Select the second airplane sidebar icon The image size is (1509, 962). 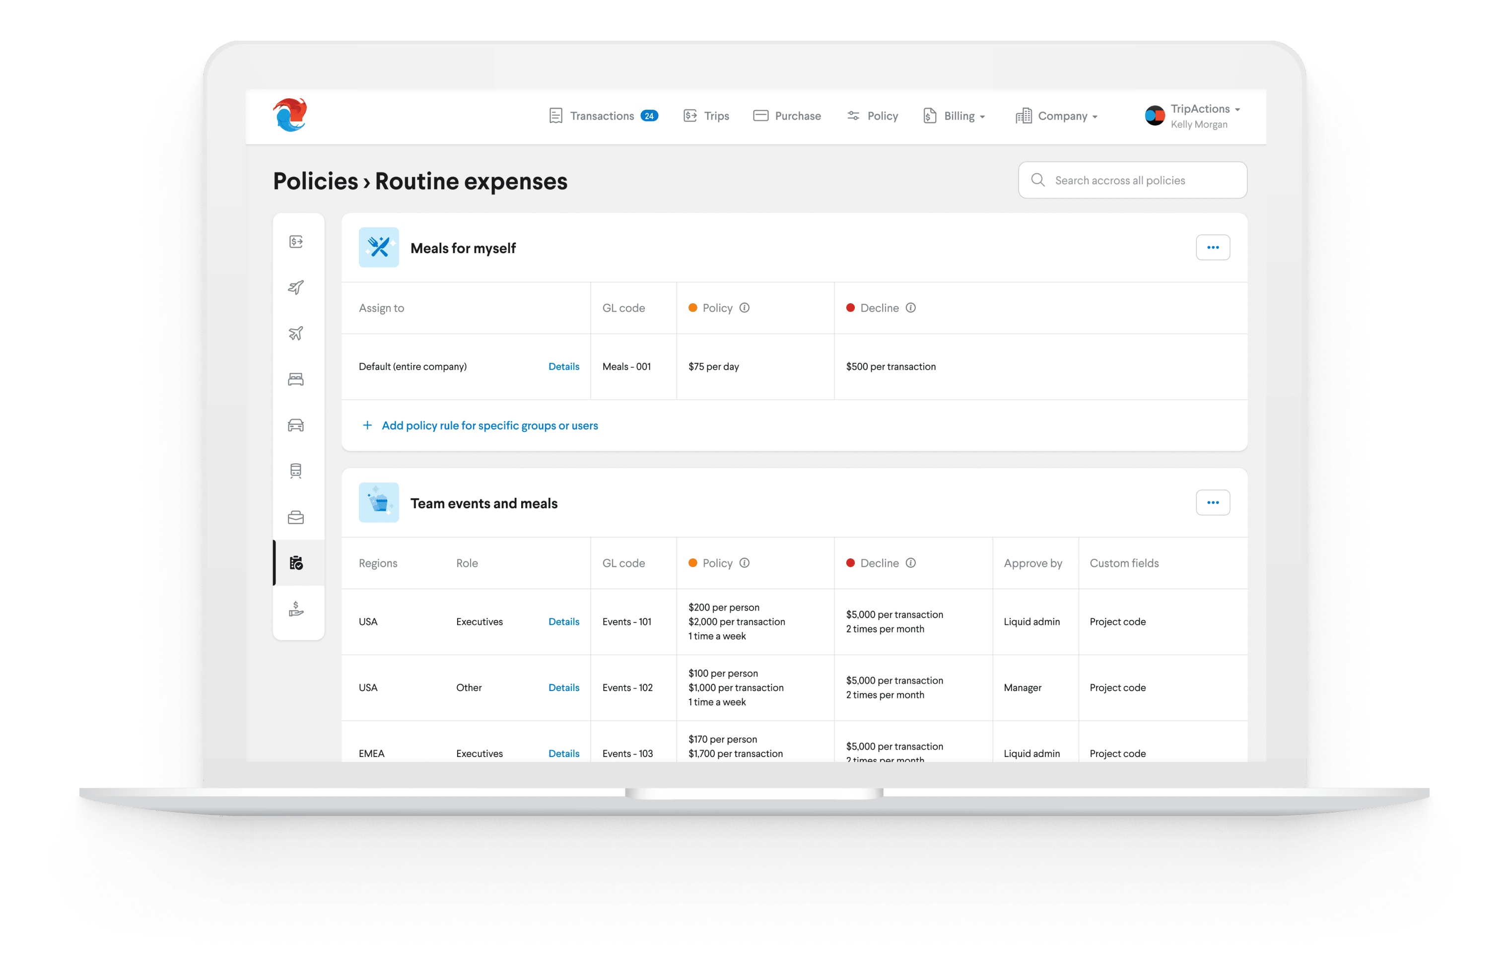296,333
